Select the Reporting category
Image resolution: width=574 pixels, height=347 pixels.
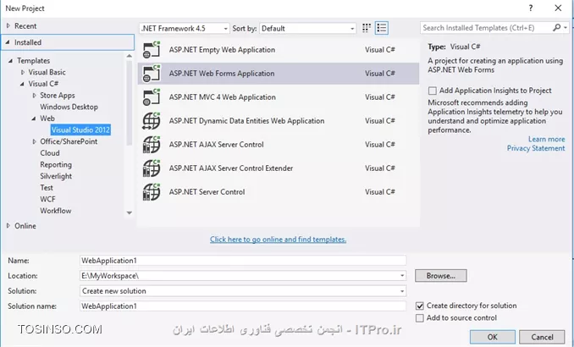(56, 165)
